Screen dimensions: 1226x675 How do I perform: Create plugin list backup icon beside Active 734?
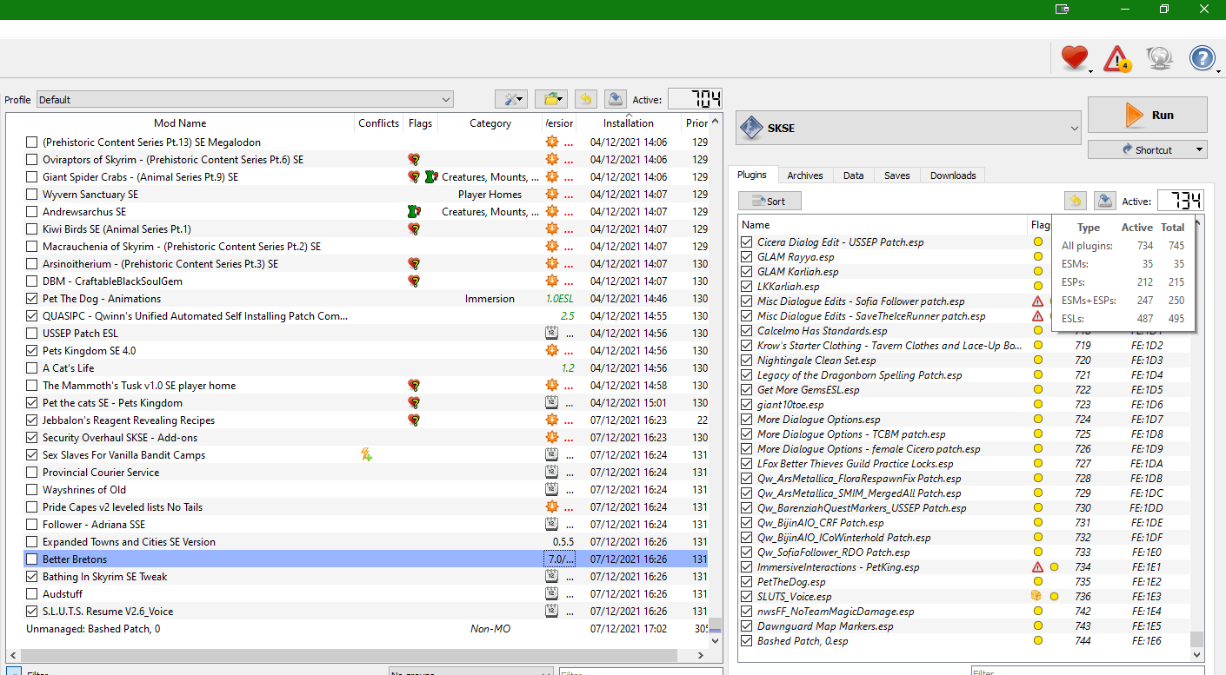(x=1104, y=201)
